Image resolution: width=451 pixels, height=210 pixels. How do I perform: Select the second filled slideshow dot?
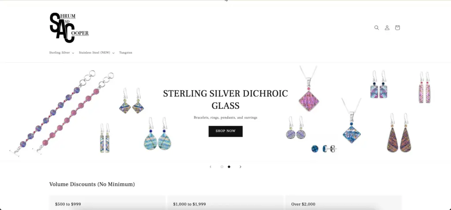(x=229, y=167)
